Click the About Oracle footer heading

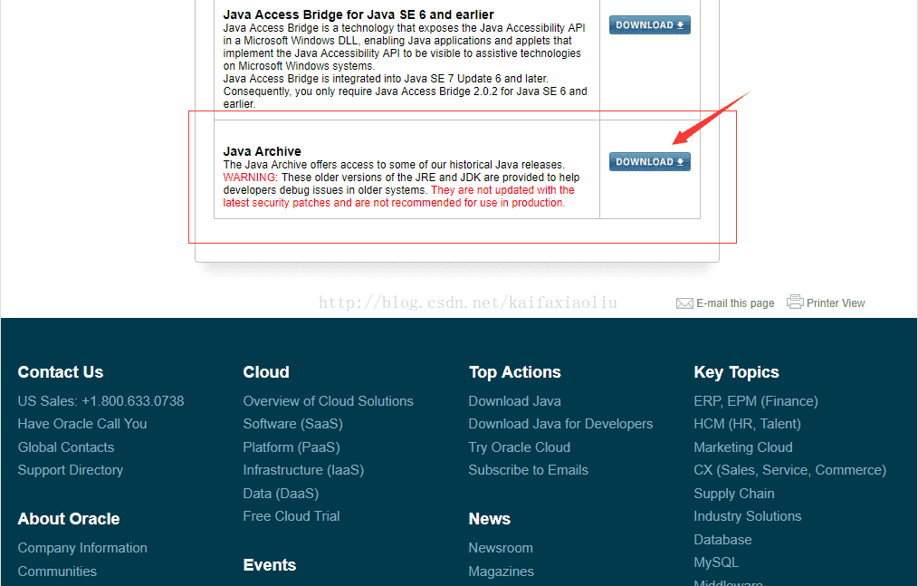click(x=69, y=519)
